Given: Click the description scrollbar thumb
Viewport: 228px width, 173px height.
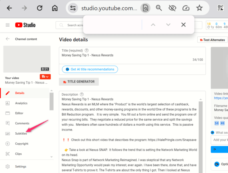Looking at the screenshot, I should pyautogui.click(x=201, y=137).
